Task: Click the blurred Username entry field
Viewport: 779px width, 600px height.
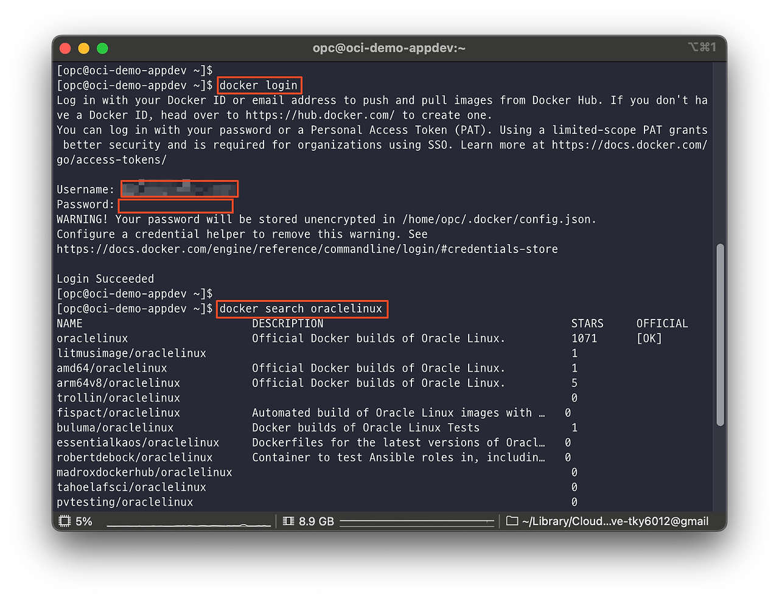Action: click(179, 189)
